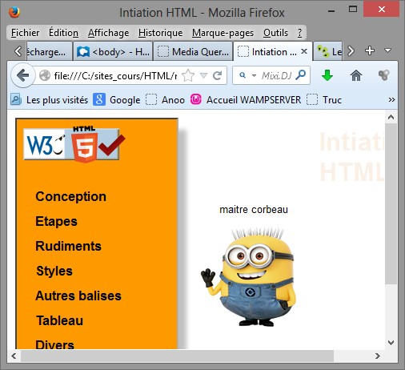Image resolution: width=405 pixels, height=370 pixels.
Task: Click the vertical scrollbar up arrow
Action: [x=391, y=117]
